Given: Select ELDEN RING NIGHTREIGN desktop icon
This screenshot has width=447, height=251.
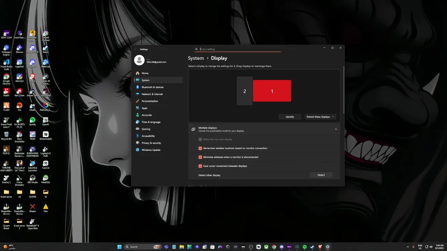Looking at the screenshot, I should coord(32,152).
